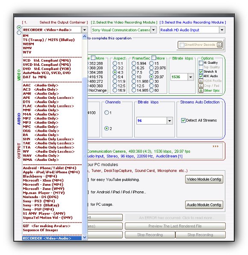248x255 pixels.
Task: Select Apple - iPad/iPod/iPhone (MP4)
Action: point(52,172)
